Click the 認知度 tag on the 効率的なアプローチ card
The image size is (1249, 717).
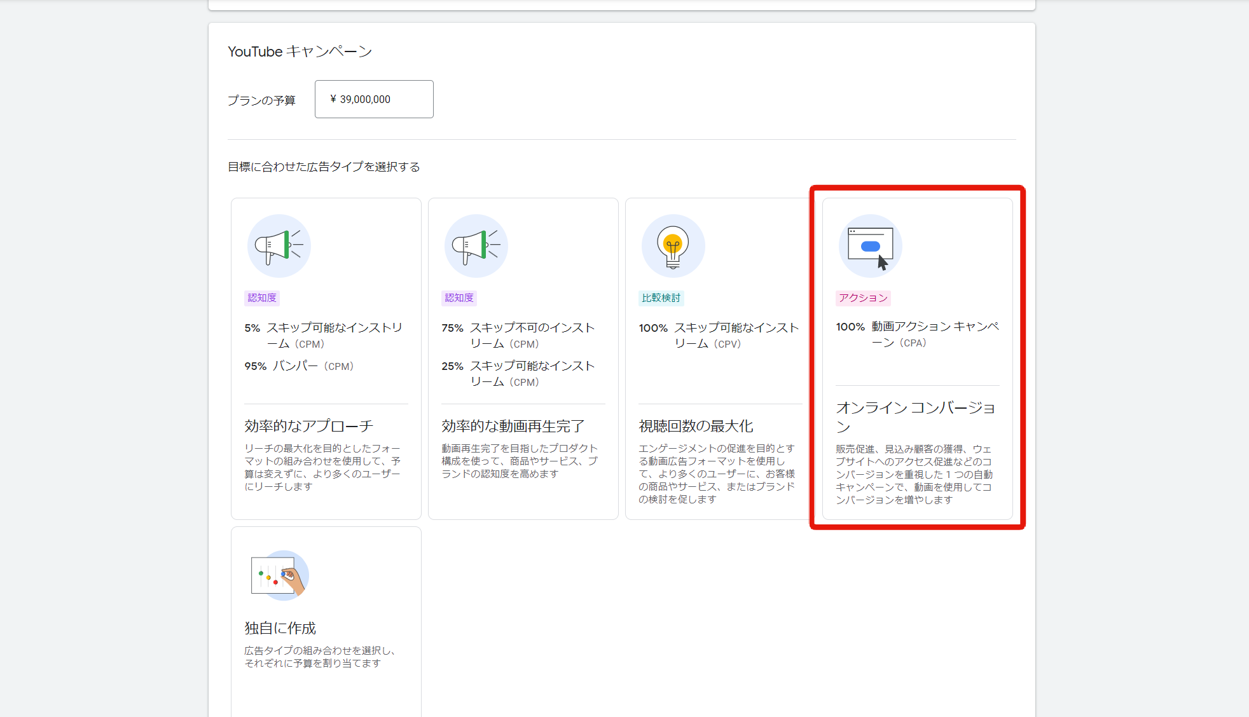point(262,297)
